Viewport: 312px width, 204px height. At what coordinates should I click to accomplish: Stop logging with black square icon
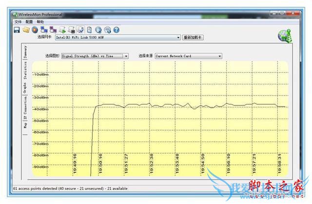pyautogui.click(x=71, y=30)
